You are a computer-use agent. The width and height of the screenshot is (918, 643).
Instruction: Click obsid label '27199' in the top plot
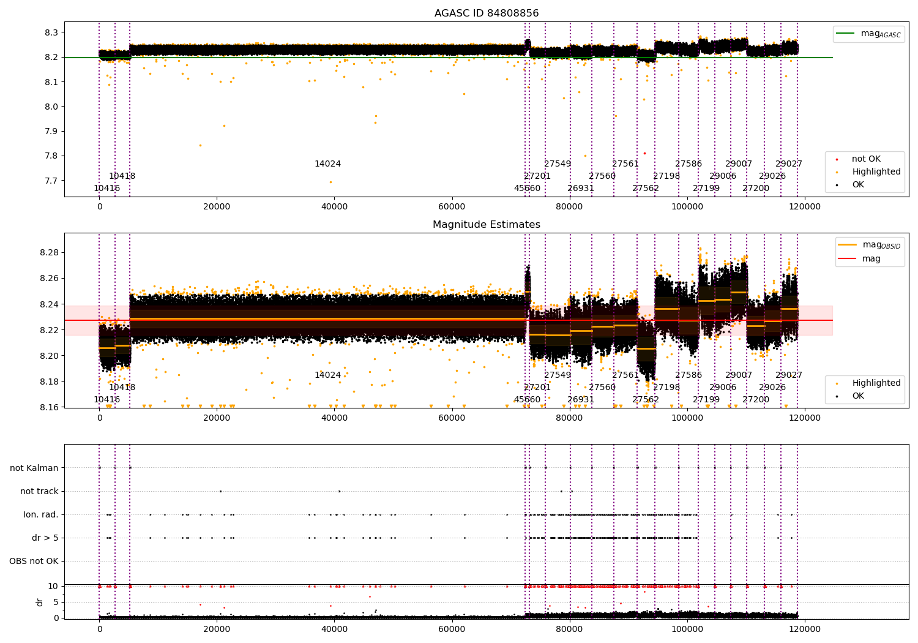point(706,189)
